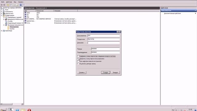Click the Брандмауэр Windows icon
Image resolution: width=197 pixels, height=111 pixels.
click(6, 19)
